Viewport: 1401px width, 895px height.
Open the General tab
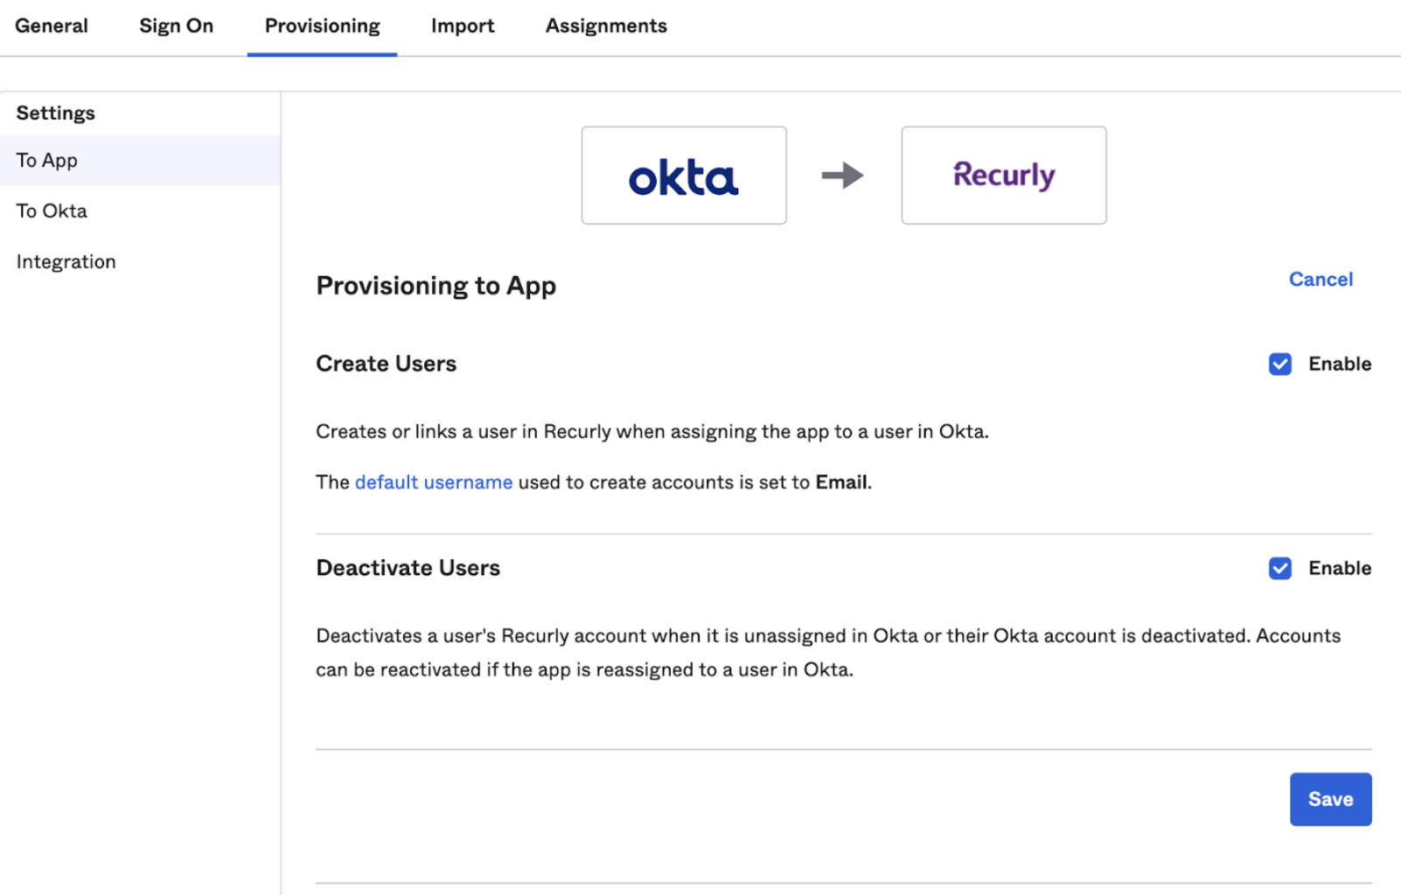52,26
